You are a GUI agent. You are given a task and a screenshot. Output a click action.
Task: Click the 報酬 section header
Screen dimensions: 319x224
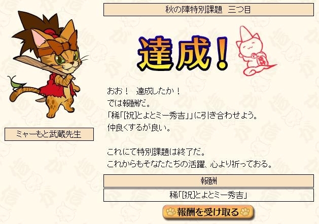208,181
